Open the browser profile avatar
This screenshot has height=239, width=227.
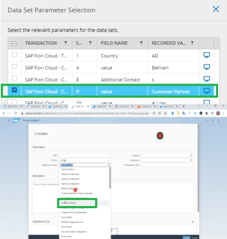point(218,113)
